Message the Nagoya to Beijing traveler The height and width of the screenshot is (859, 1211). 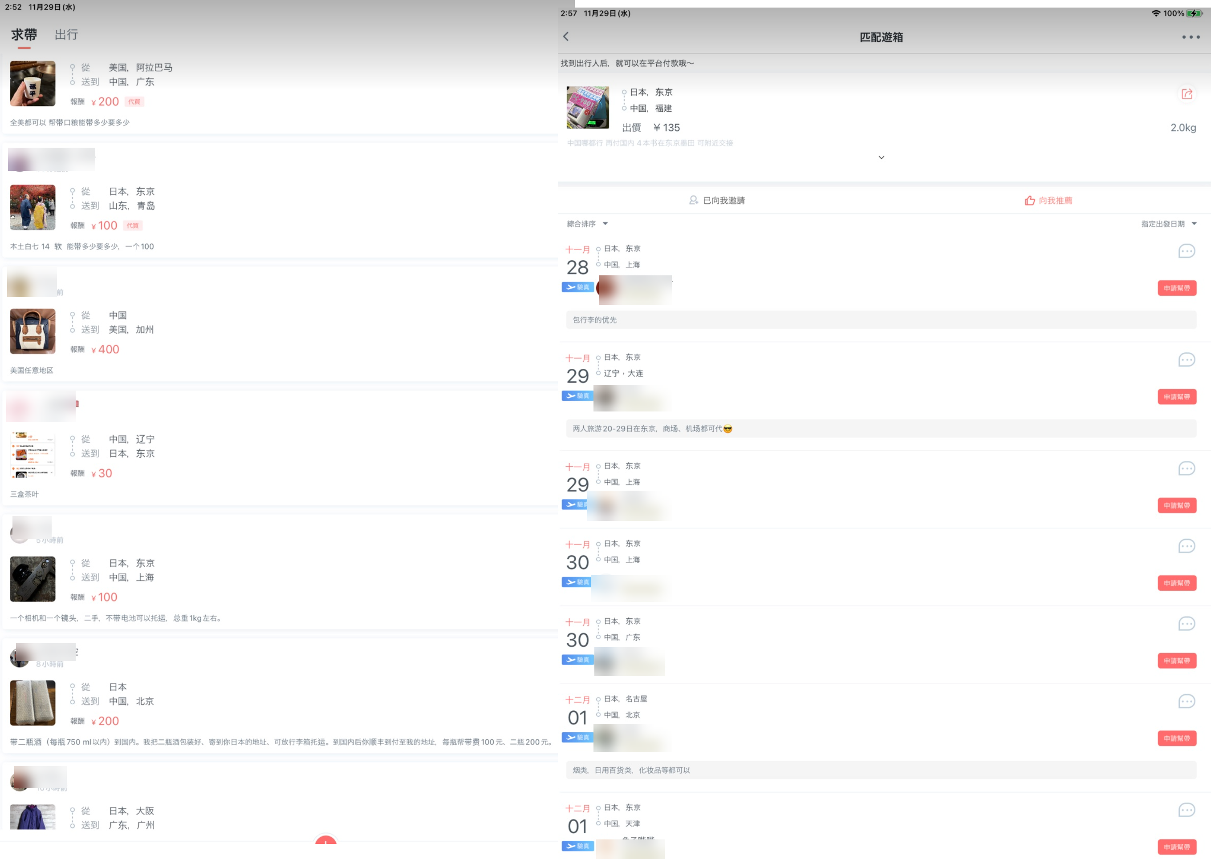(1186, 702)
